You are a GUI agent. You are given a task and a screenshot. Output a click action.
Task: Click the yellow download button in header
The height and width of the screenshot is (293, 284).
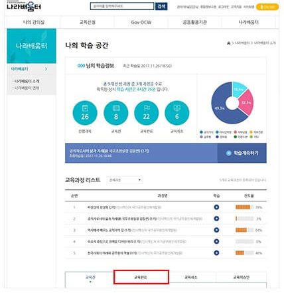tap(267, 7)
